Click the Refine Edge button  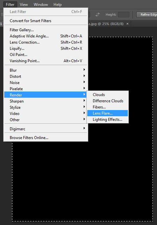click(x=147, y=14)
